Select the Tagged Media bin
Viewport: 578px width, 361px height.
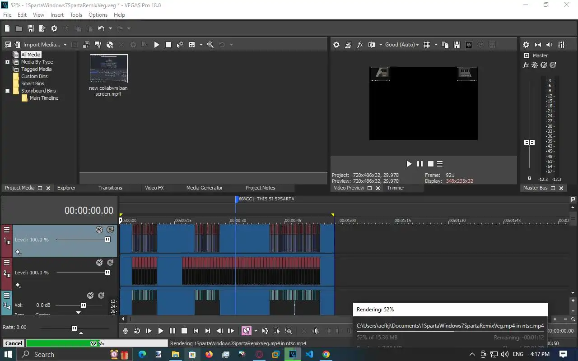click(x=36, y=69)
